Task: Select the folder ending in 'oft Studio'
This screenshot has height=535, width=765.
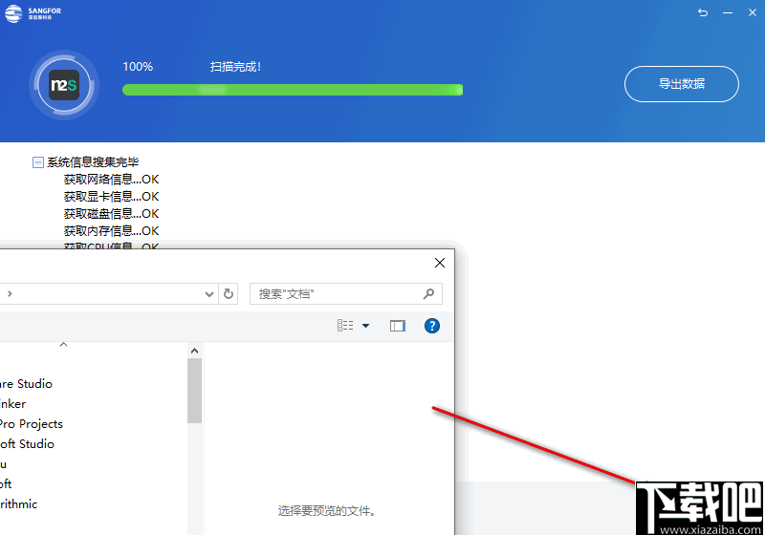Action: tap(28, 444)
